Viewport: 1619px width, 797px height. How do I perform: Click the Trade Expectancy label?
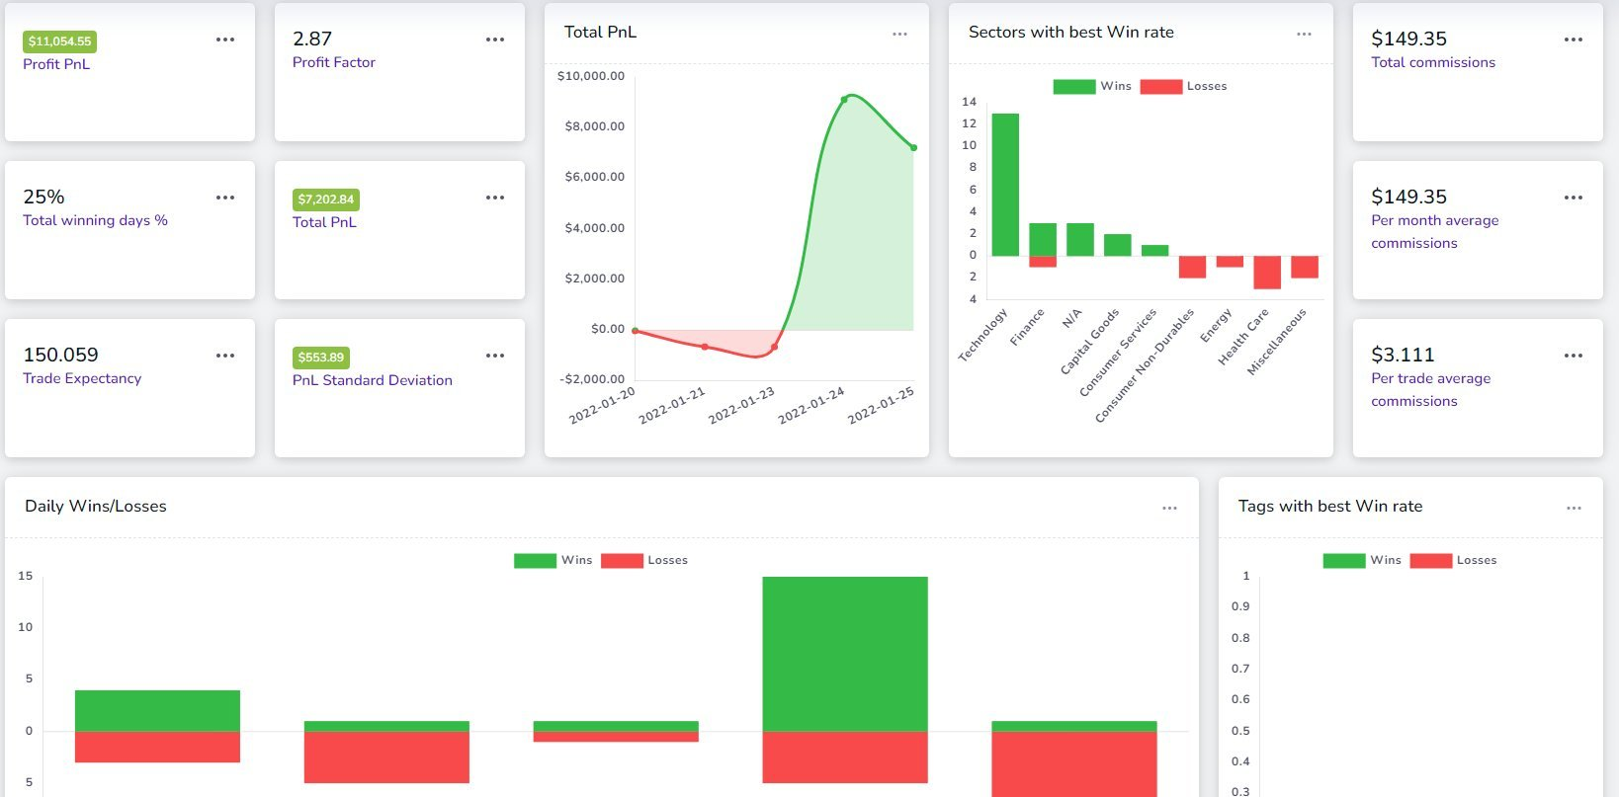tap(82, 378)
